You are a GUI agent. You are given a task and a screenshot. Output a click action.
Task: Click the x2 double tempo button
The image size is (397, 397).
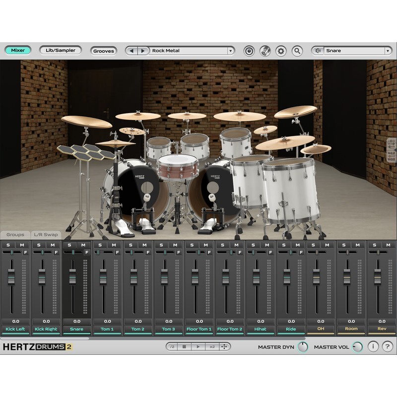tap(212, 347)
